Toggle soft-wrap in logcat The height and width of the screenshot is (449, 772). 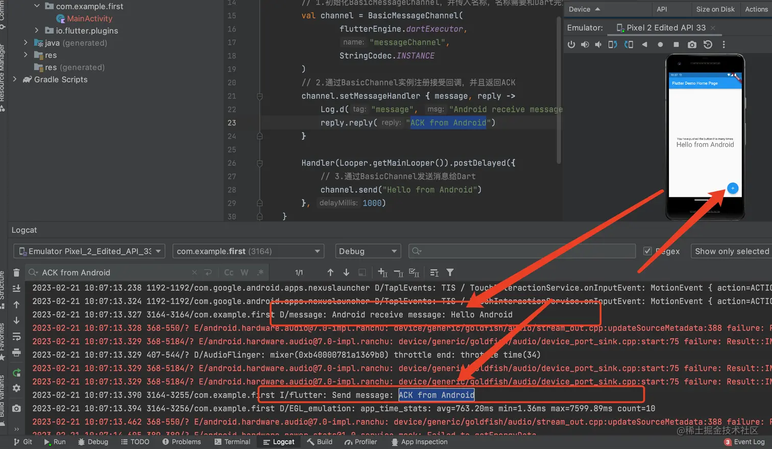pyautogui.click(x=16, y=337)
